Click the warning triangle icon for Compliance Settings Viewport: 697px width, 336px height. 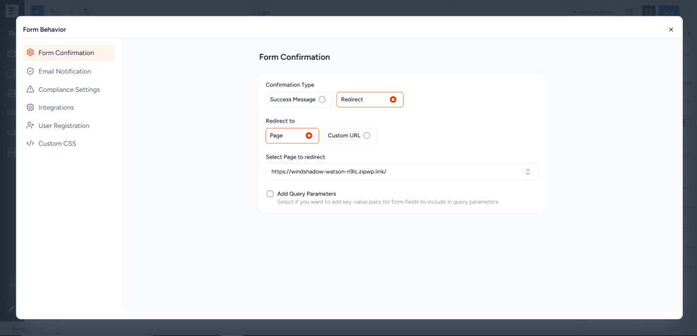[x=30, y=90]
